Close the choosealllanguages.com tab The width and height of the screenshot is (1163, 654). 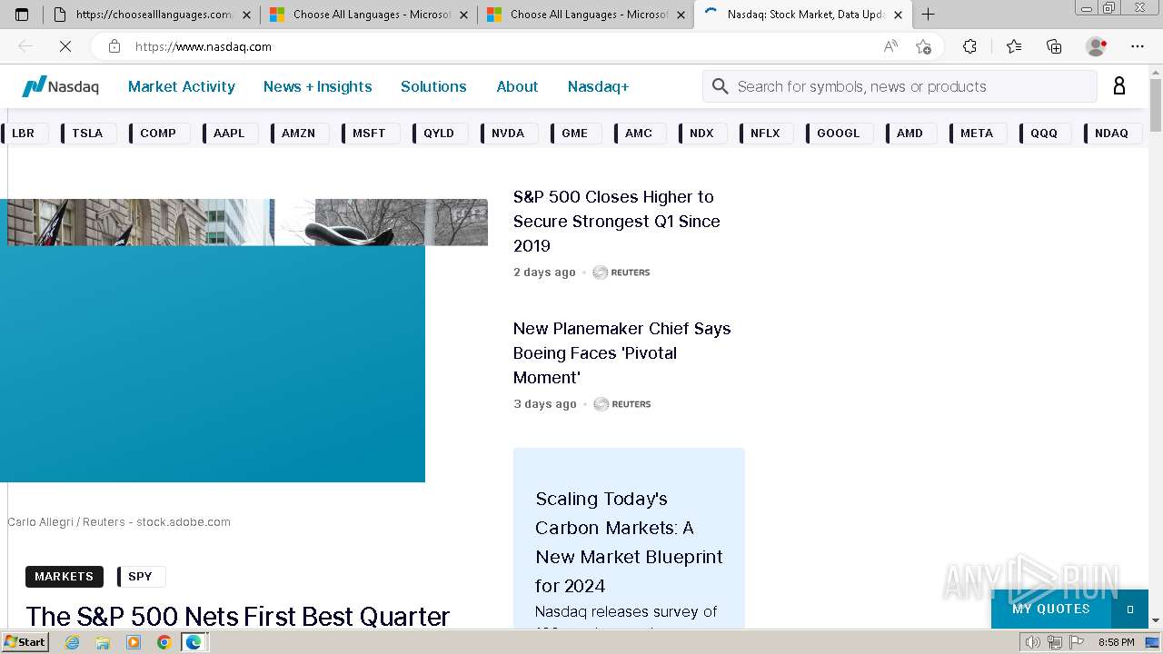tap(246, 15)
